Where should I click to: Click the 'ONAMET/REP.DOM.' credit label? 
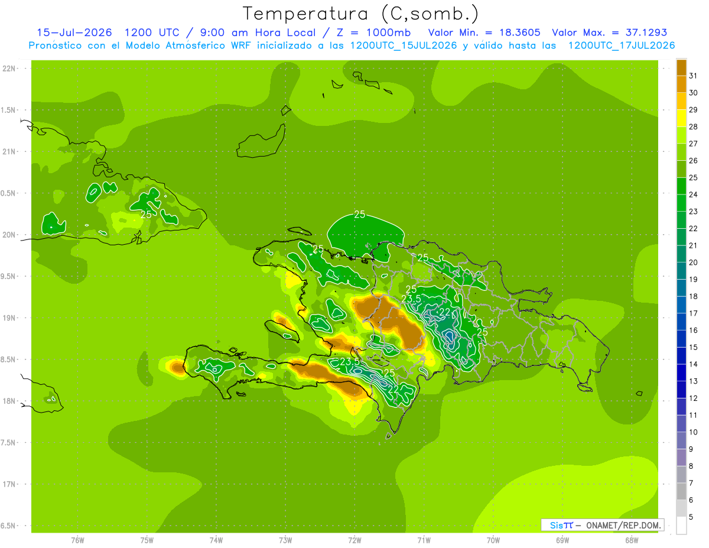[623, 525]
